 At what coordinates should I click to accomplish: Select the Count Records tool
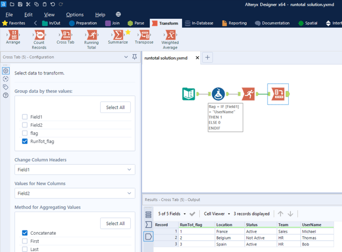(x=39, y=35)
